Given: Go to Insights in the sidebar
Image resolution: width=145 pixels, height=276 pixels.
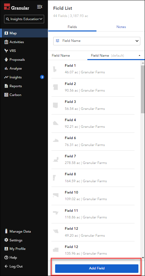Looking at the screenshot, I should pyautogui.click(x=16, y=77).
